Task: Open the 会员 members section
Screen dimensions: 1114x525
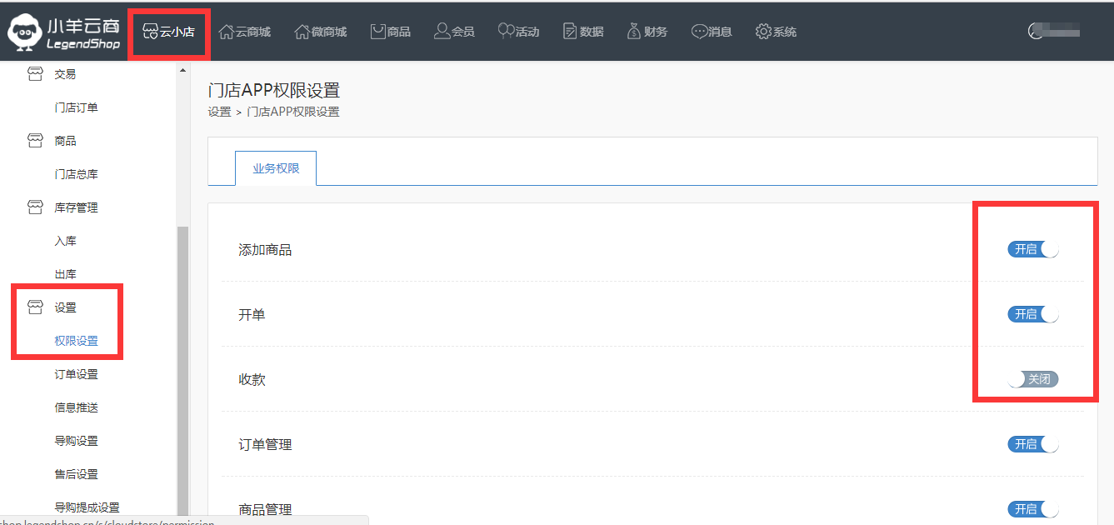Action: click(454, 32)
